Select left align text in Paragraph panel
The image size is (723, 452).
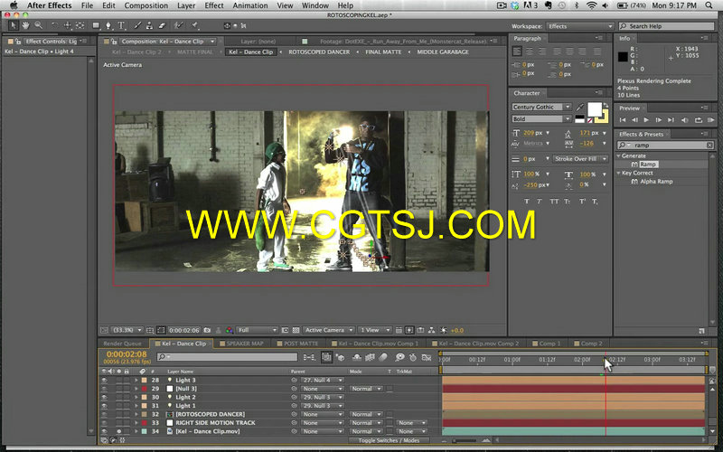coord(517,52)
